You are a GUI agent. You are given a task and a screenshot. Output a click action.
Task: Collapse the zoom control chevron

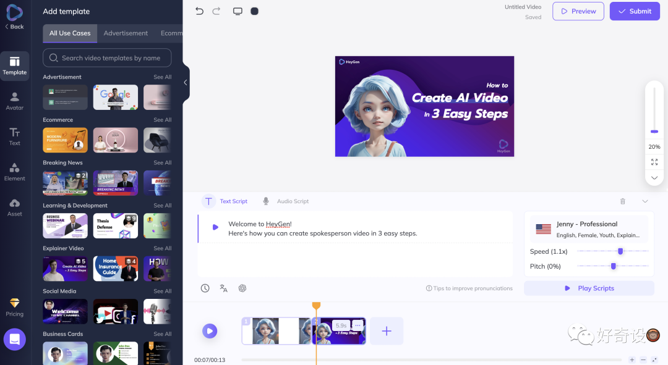pyautogui.click(x=654, y=177)
